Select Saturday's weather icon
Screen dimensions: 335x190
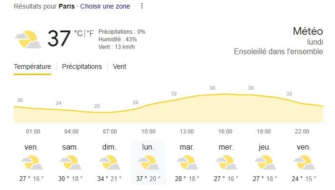pos(71,162)
